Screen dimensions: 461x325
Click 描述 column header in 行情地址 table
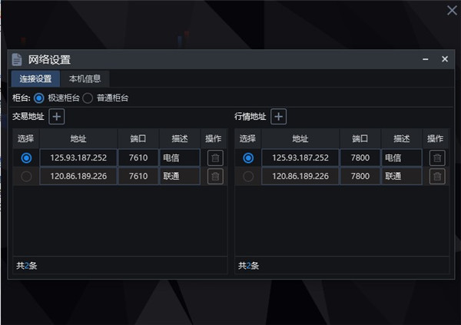402,138
